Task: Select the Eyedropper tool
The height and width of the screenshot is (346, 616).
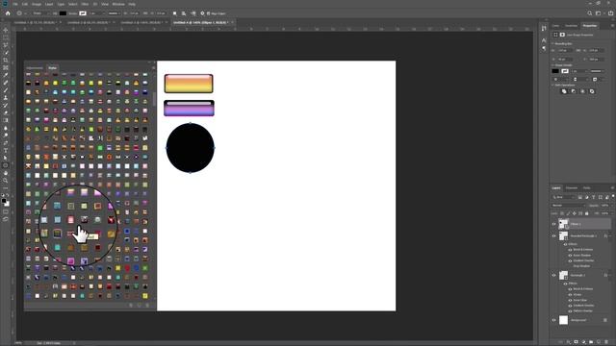Action: [6, 75]
